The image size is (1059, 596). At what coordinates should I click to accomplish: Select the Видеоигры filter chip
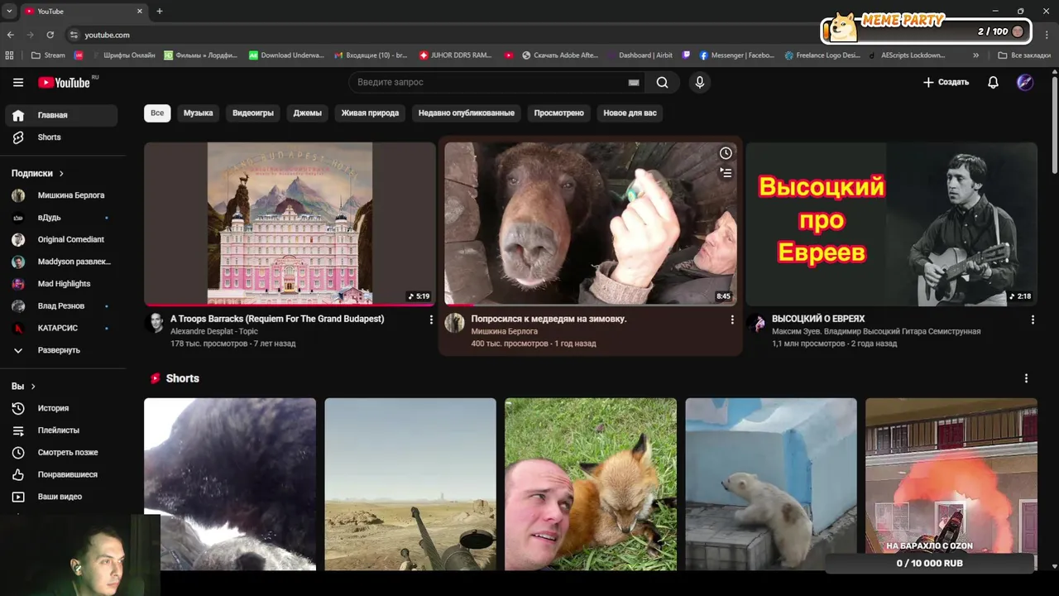pyautogui.click(x=252, y=113)
